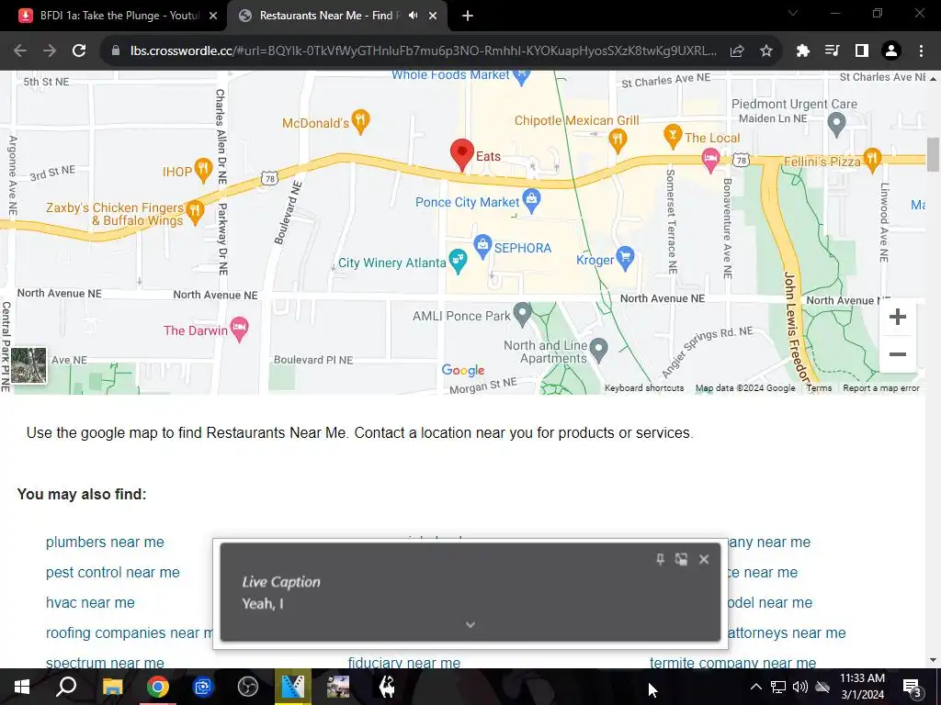
Task: Close the BFDI 1a tab
Action: (213, 17)
